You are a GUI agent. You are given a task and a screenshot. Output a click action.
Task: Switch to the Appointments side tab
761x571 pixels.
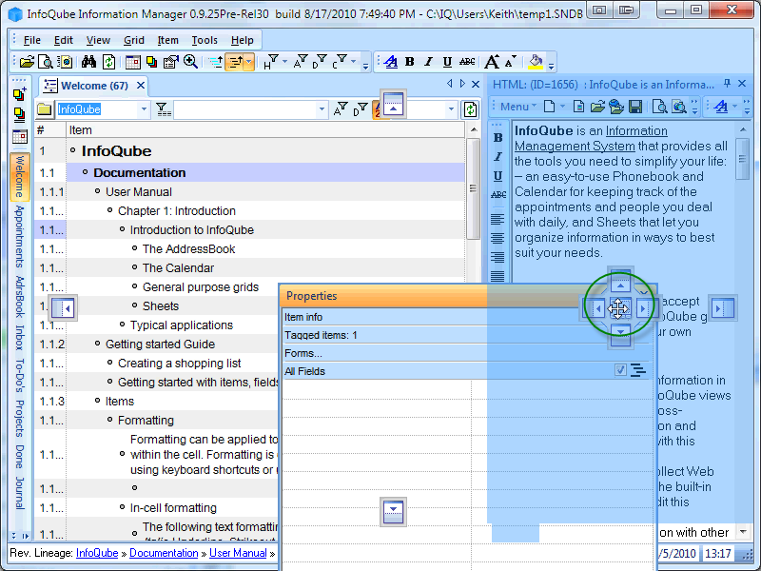point(19,236)
